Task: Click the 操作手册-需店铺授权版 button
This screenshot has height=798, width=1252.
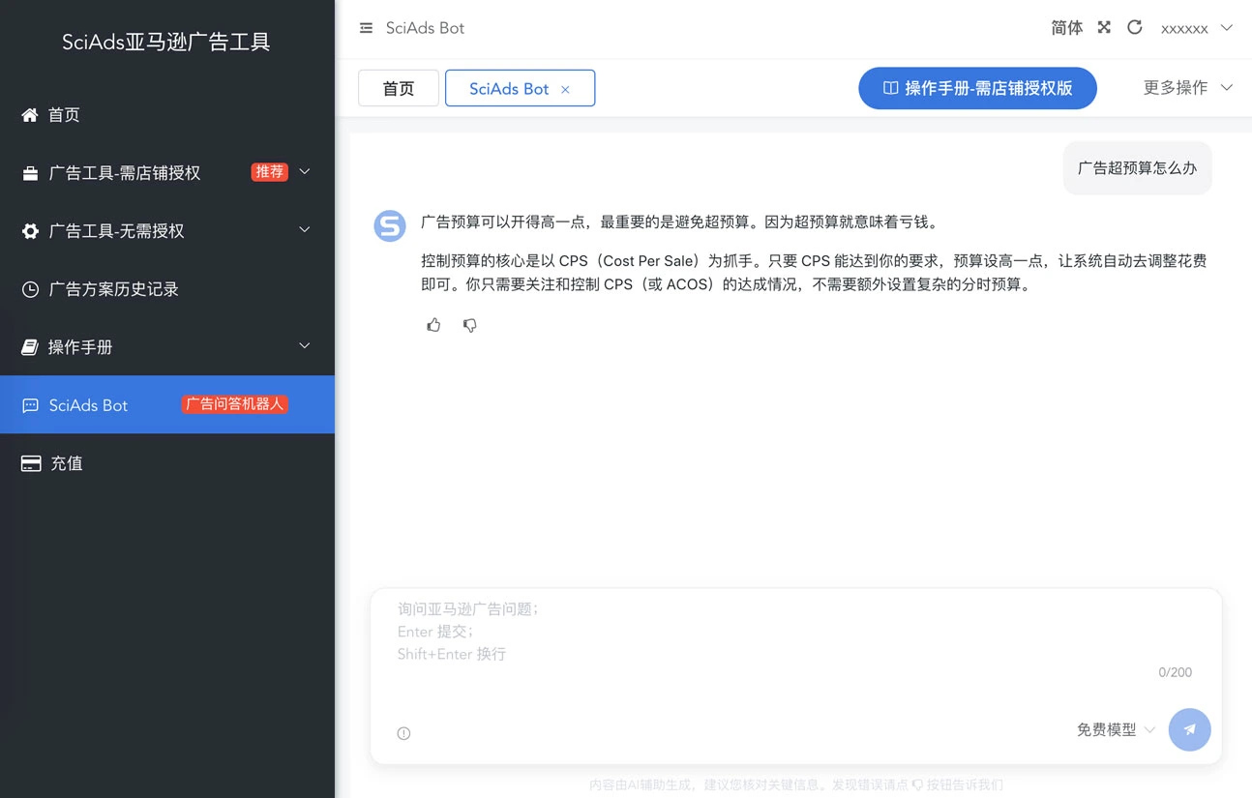Action: (977, 88)
